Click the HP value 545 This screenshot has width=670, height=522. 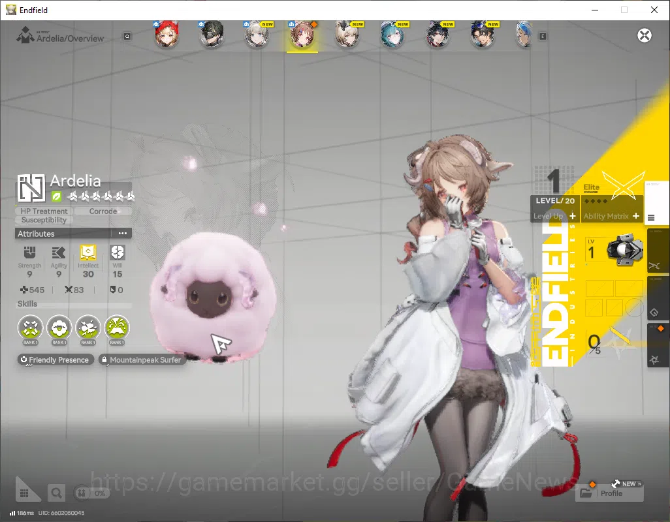[33, 290]
